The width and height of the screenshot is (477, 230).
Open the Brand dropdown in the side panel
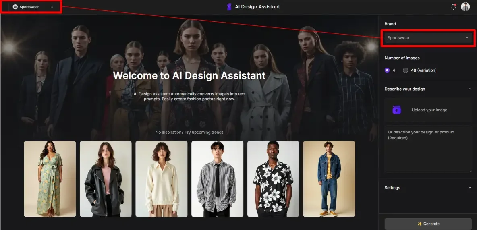428,38
